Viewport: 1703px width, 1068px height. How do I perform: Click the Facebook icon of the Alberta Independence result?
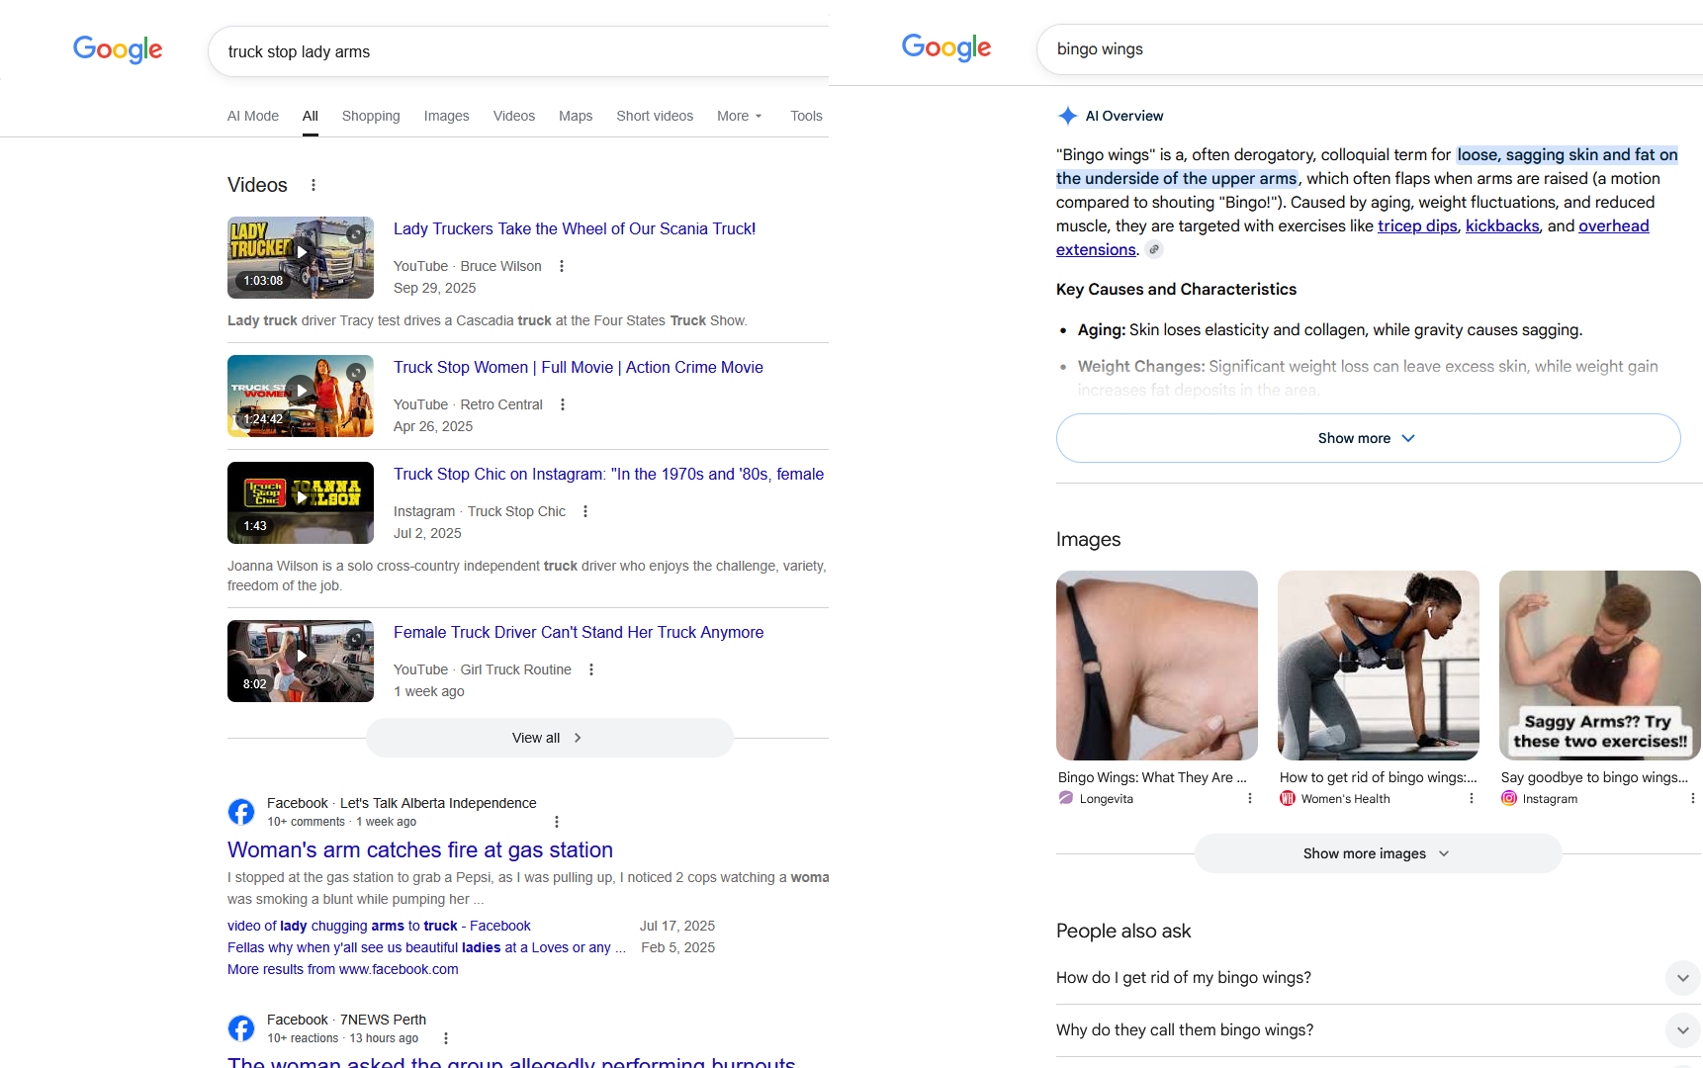(241, 812)
